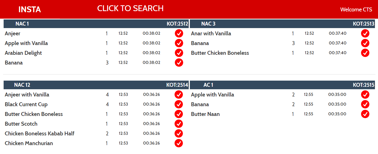Tick Apple with Vanilla in AC 1
The height and width of the screenshot is (154, 378).
point(365,95)
